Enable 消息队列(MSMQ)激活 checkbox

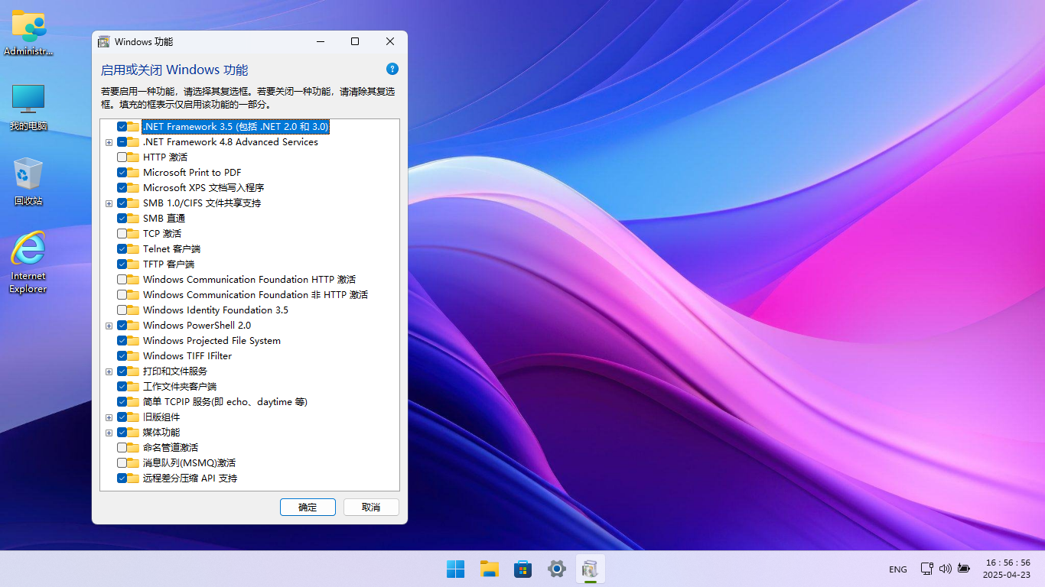pyautogui.click(x=122, y=462)
